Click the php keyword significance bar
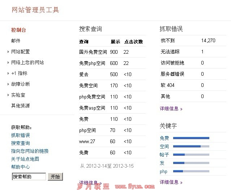Screen dimensions: 231x190 (191, 171)
